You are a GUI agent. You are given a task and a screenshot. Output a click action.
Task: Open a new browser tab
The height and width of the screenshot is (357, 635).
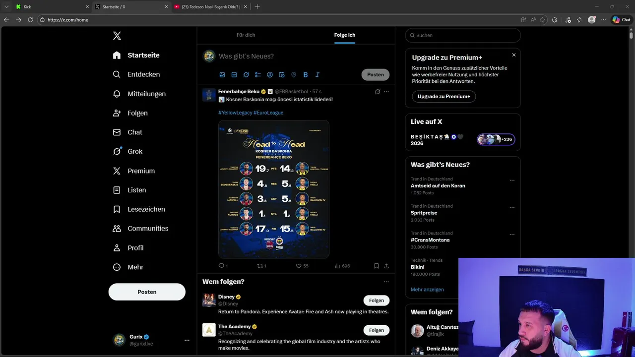click(257, 7)
